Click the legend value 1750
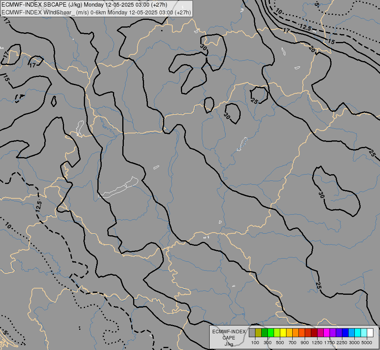 (330, 343)
